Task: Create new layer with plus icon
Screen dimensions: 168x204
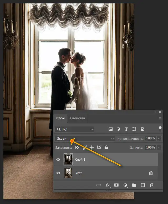Action: pyautogui.click(x=143, y=185)
